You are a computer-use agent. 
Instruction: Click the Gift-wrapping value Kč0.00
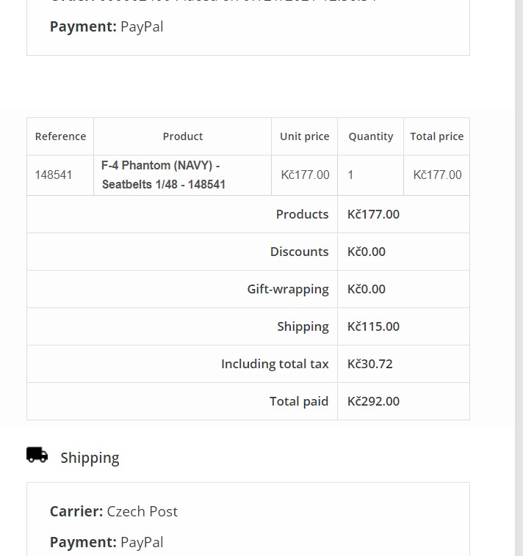tap(366, 289)
